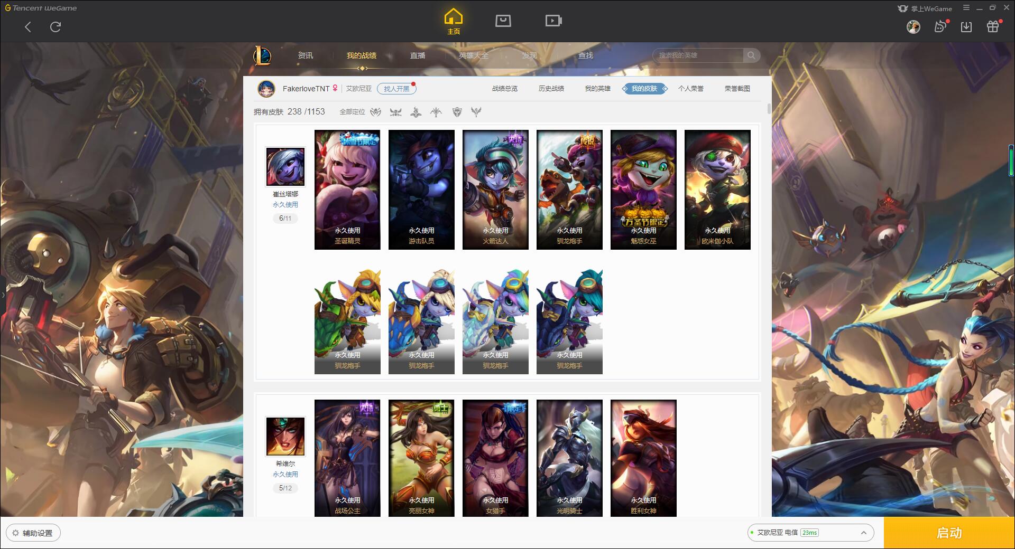Click the 崔丝塔娜 champion portrait

tap(285, 167)
